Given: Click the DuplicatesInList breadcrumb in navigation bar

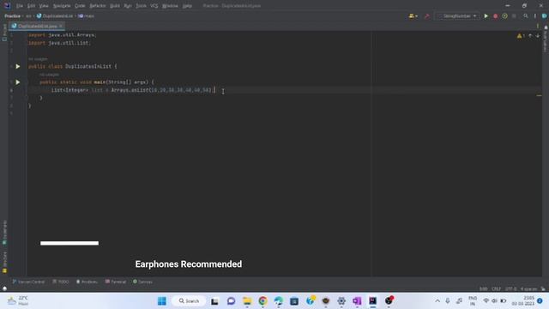Looking at the screenshot, I should point(55,16).
